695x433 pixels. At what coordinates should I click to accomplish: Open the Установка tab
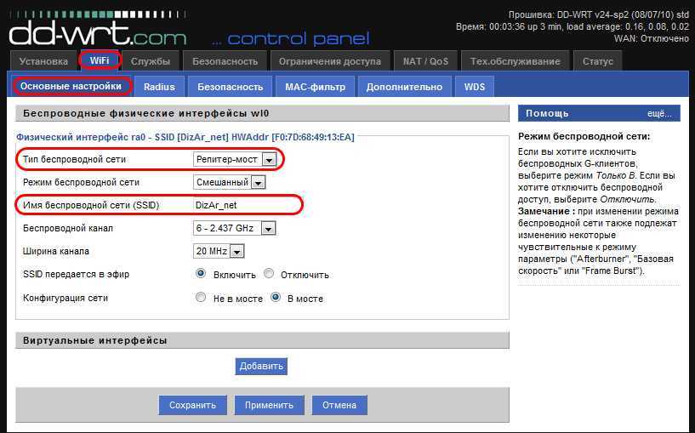click(43, 61)
